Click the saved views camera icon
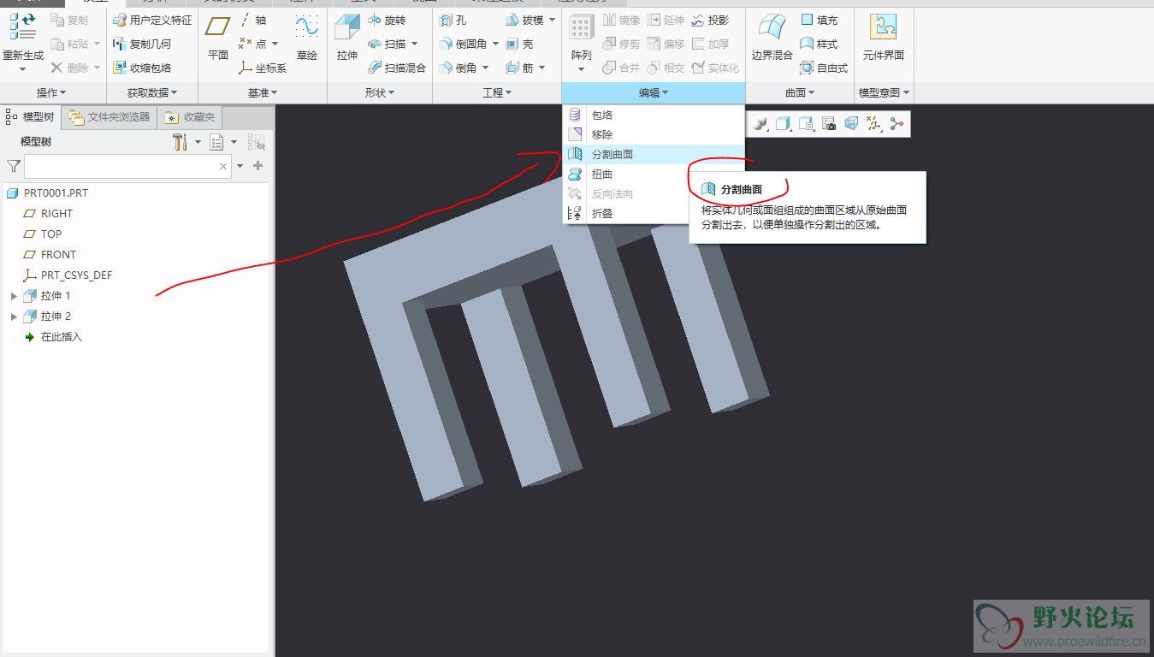 [x=828, y=124]
